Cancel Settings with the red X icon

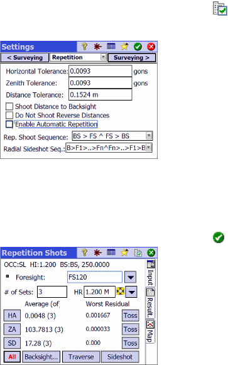(151, 46)
